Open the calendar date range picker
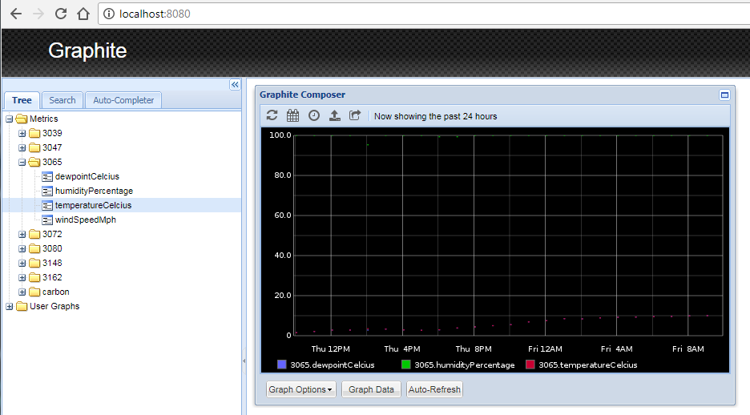The image size is (750, 415). point(293,115)
